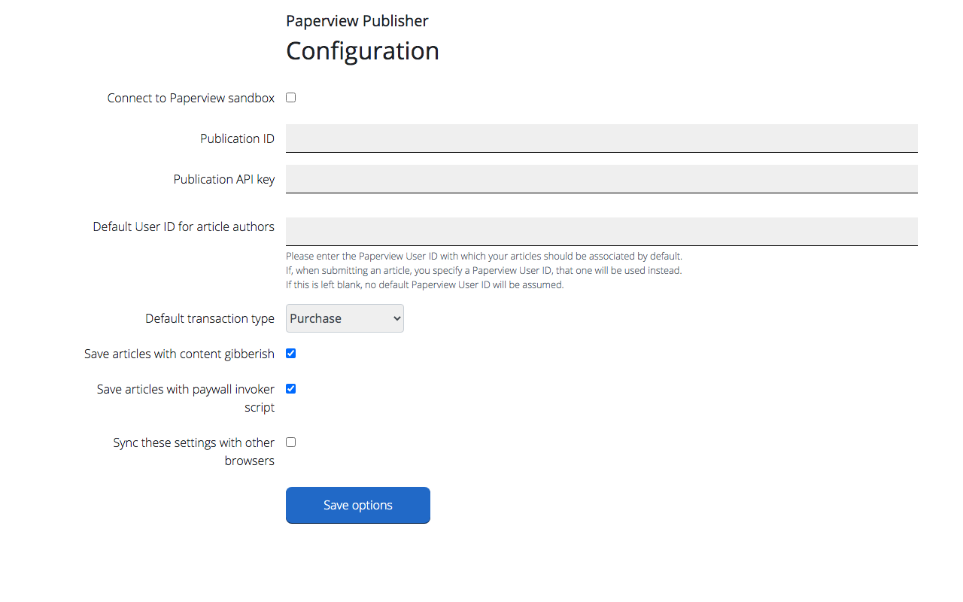Click the Save articles with paywall invoker script label
The image size is (963, 602).
tap(186, 398)
